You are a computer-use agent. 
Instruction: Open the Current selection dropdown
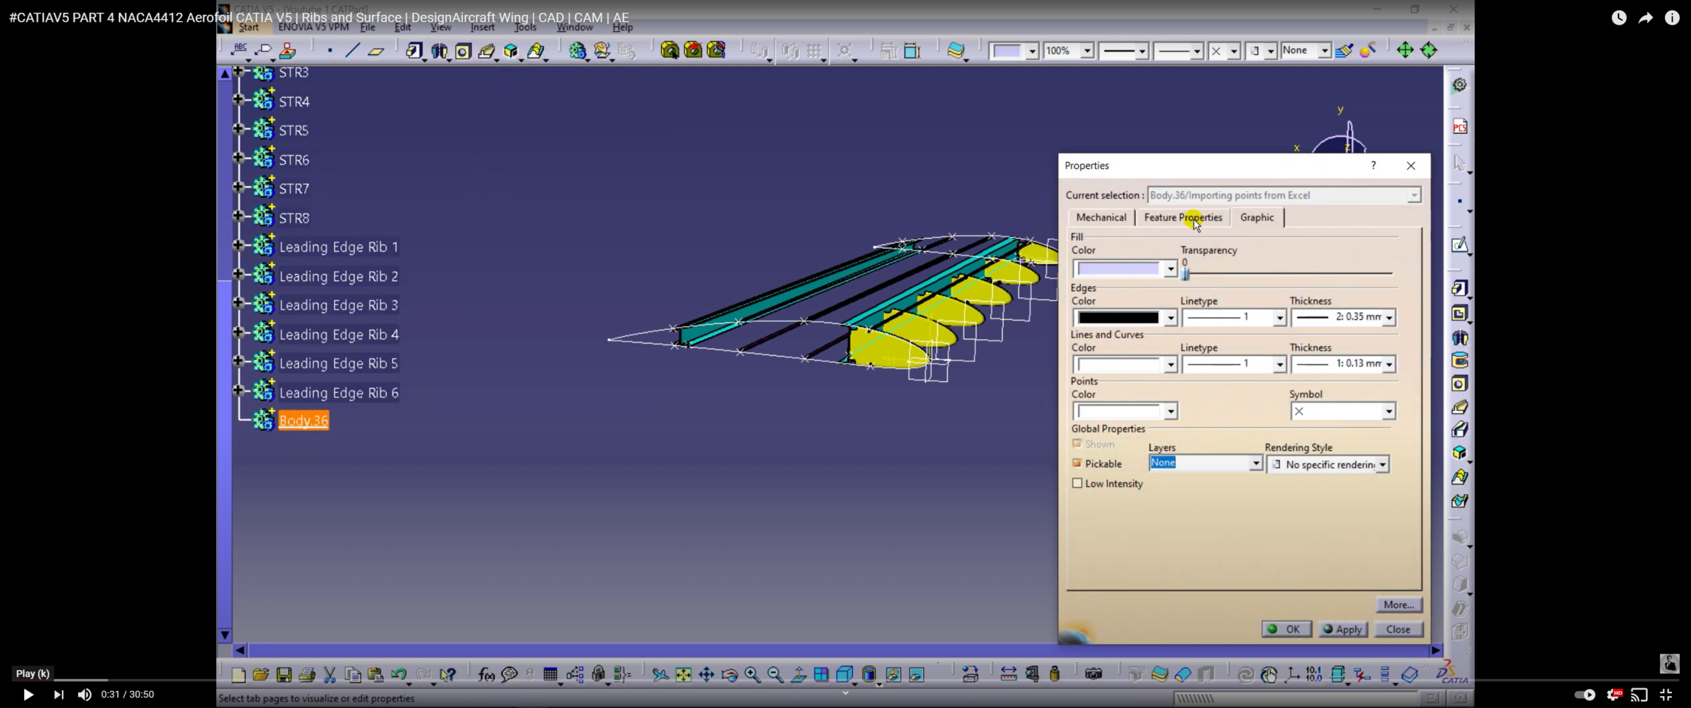coord(1414,195)
